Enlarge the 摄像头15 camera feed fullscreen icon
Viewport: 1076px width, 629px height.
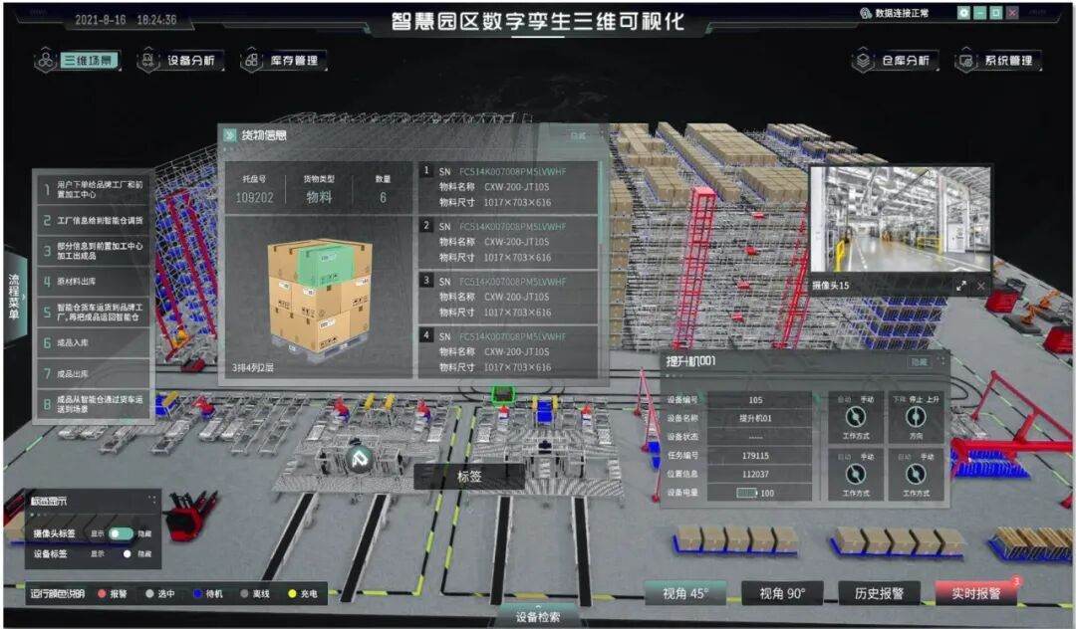963,287
